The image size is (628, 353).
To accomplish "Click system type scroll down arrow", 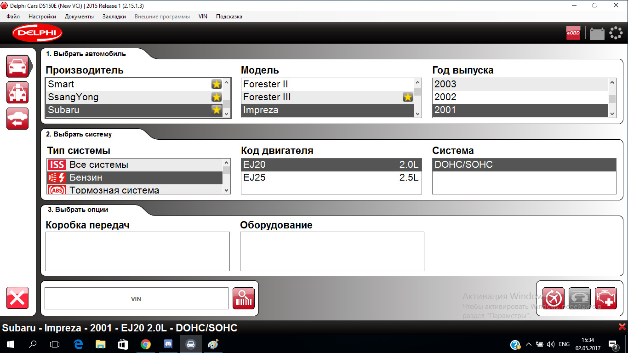I will tap(226, 190).
